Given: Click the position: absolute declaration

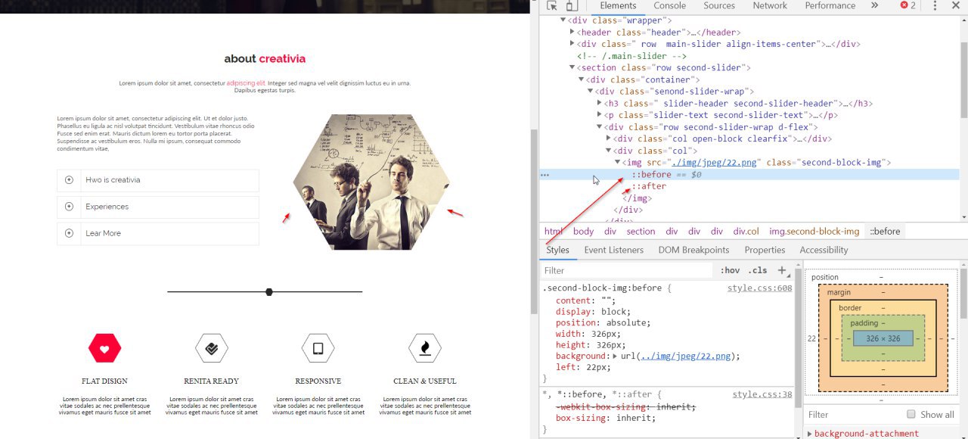Looking at the screenshot, I should tap(603, 322).
